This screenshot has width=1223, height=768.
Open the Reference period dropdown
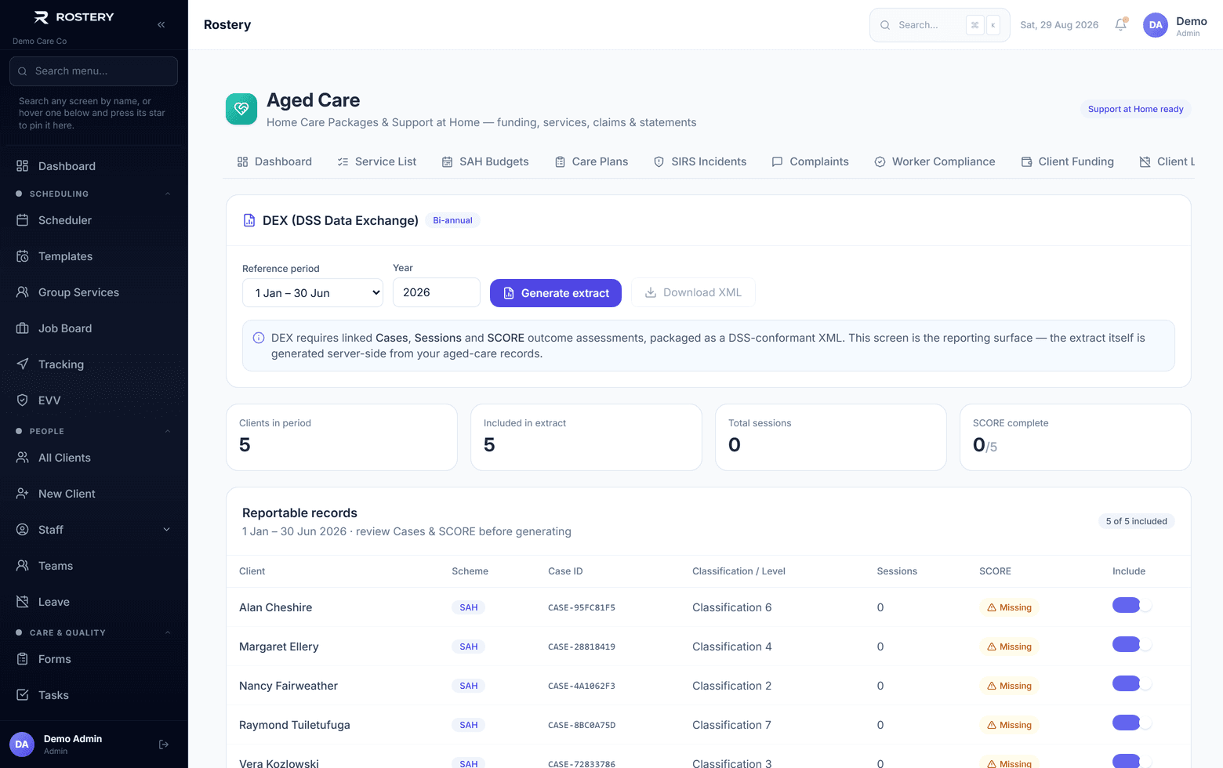(313, 293)
